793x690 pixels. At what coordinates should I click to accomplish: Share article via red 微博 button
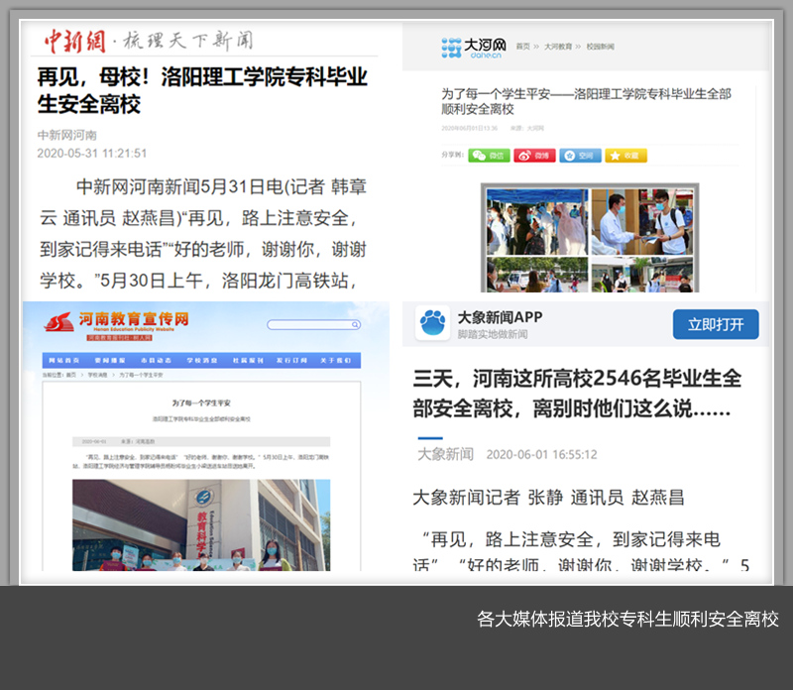click(x=534, y=156)
